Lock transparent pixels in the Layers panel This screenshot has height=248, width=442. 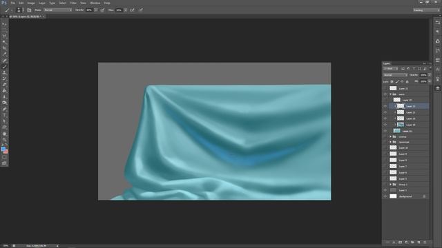pyautogui.click(x=392, y=81)
